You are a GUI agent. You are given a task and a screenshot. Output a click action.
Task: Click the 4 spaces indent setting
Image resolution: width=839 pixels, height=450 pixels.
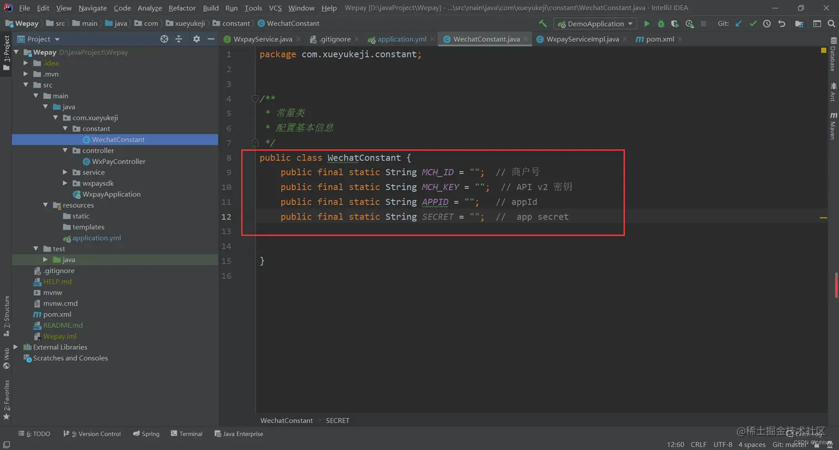(752, 444)
